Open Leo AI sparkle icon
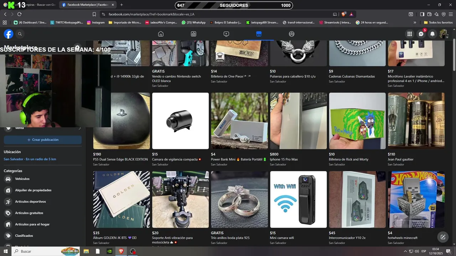 click(x=436, y=14)
